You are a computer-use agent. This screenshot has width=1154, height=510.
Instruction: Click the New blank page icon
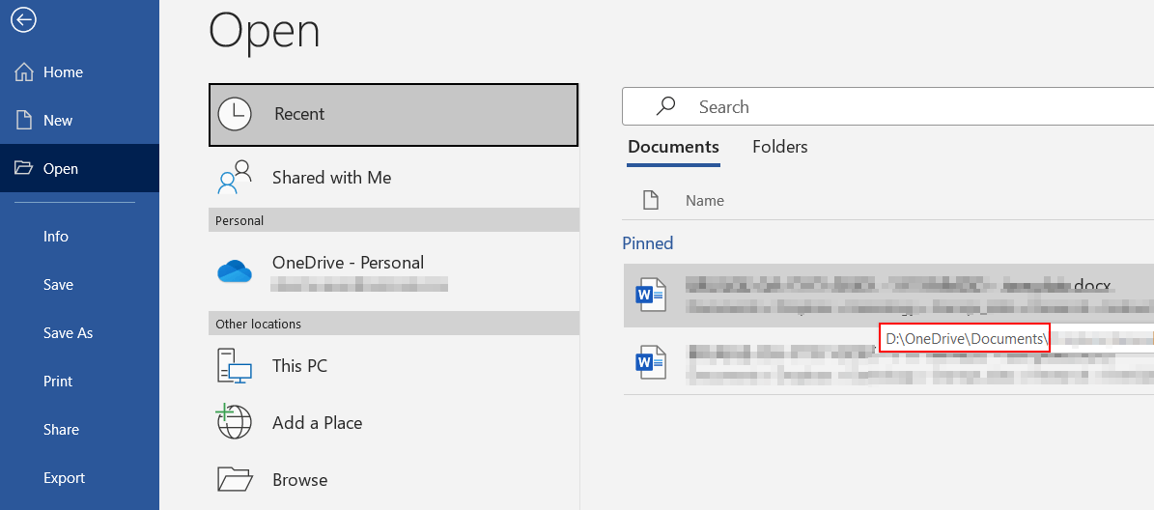pyautogui.click(x=23, y=120)
